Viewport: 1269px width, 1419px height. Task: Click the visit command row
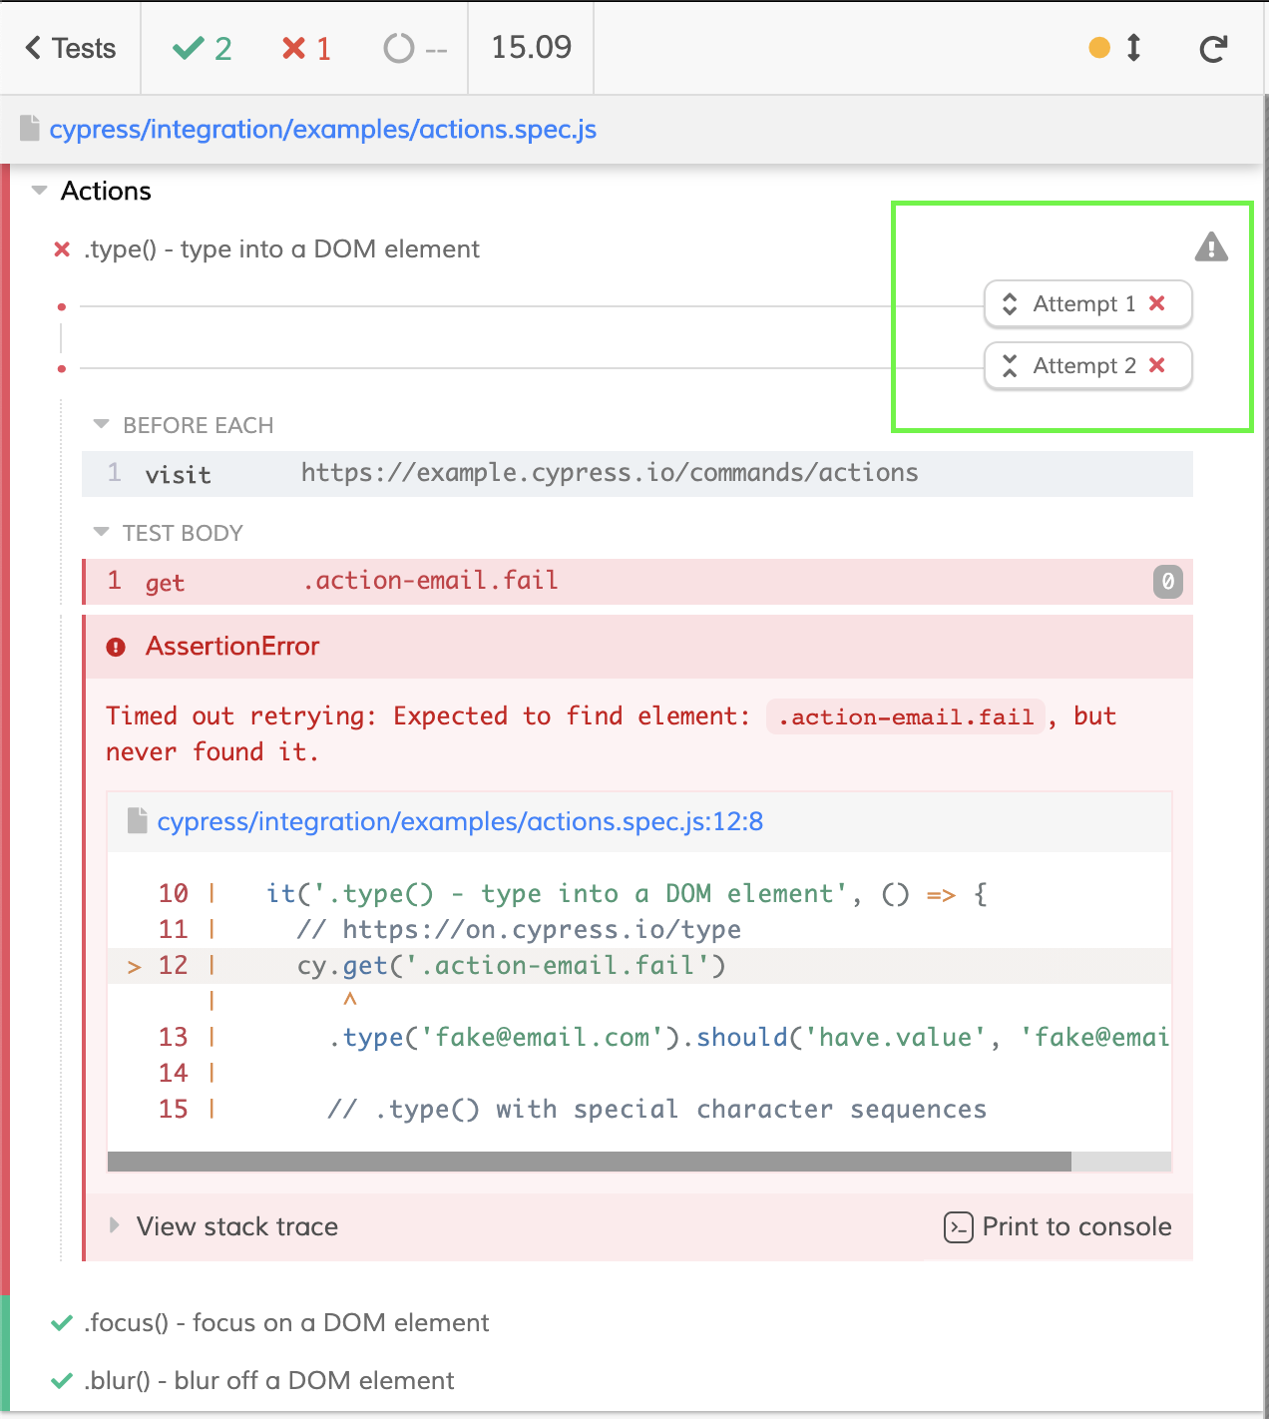click(x=637, y=473)
